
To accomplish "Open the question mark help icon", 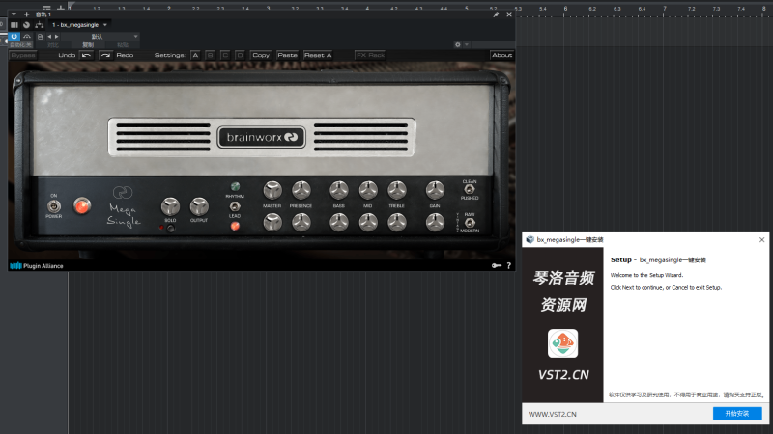I will click(508, 265).
